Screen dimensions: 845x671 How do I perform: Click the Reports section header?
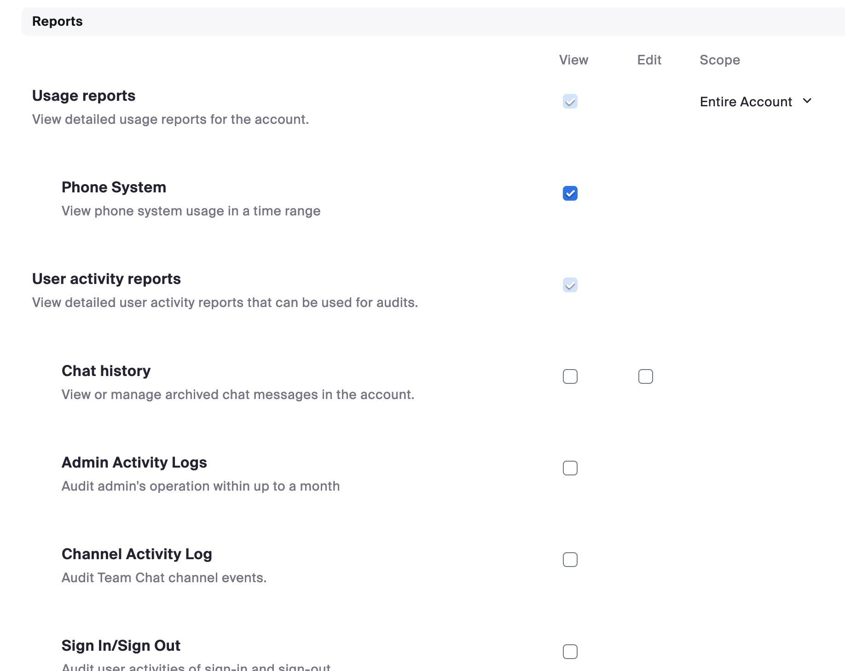[58, 21]
